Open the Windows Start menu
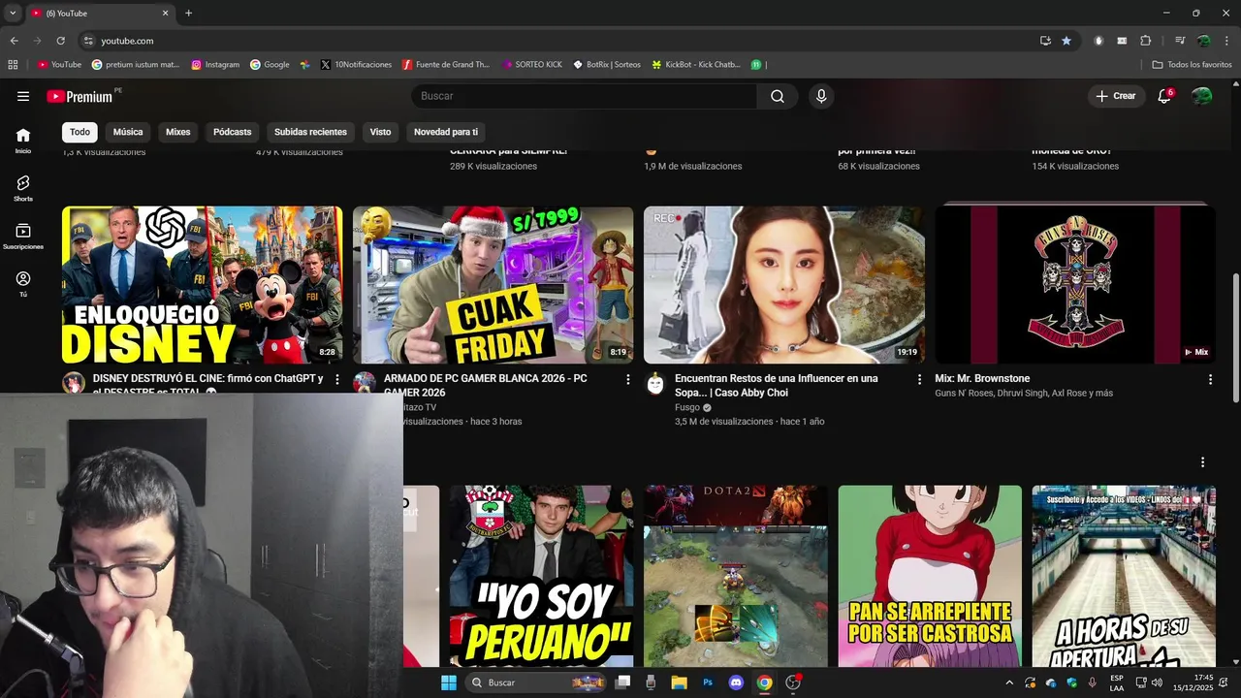Image resolution: width=1241 pixels, height=698 pixels. 449,682
